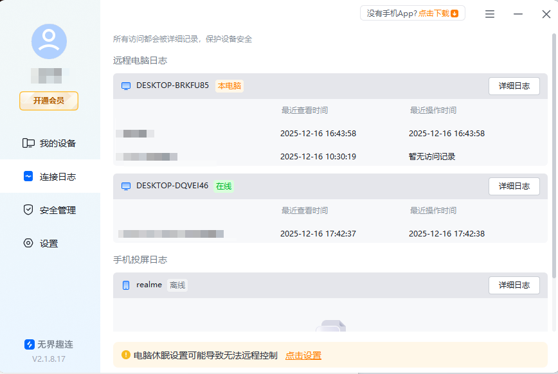Open 详细日志 for DESKTOP-BRKFU85
This screenshot has width=558, height=374.
[514, 85]
